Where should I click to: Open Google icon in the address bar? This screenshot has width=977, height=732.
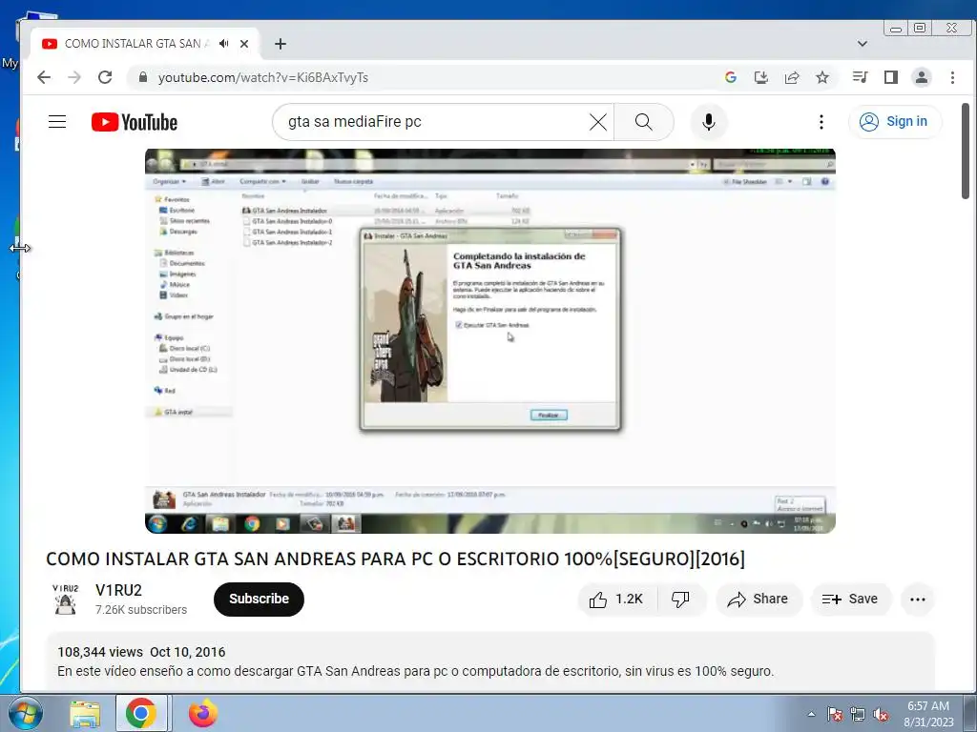pos(731,77)
